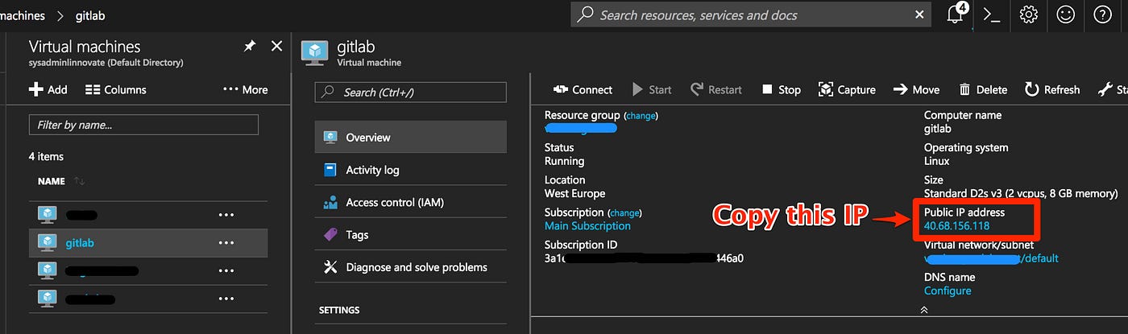
Task: Click Configure under DNS name
Action: click(948, 291)
